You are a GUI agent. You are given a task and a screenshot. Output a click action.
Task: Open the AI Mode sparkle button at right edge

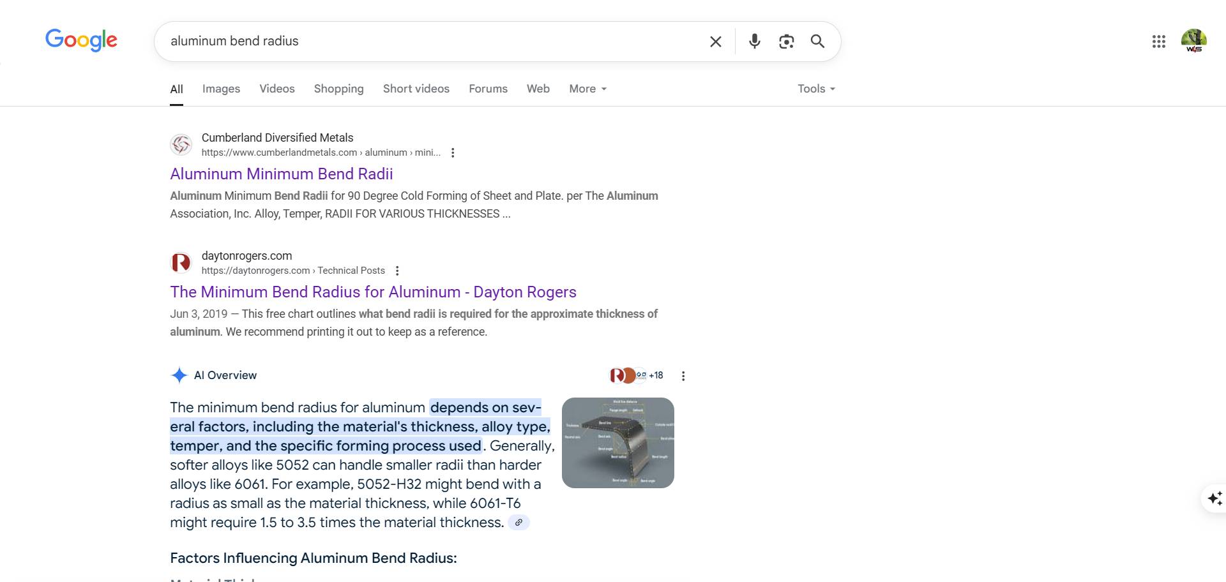(1215, 498)
